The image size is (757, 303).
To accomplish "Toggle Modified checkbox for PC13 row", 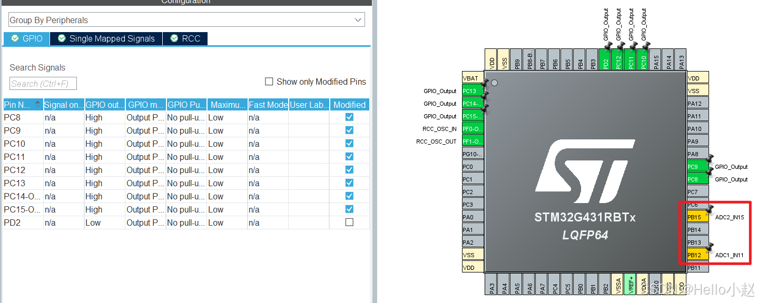I will 349,183.
